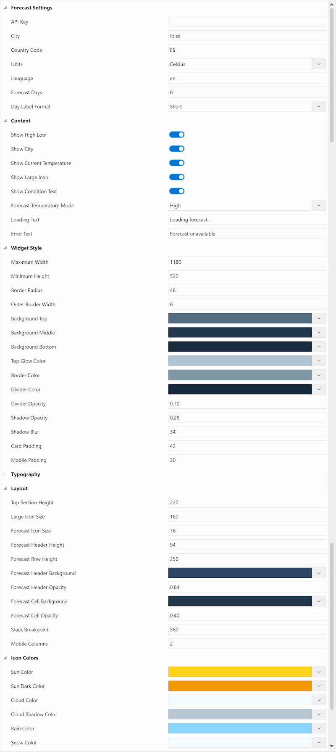Expand the collapsed Typography section
This screenshot has width=336, height=752.
5,474
